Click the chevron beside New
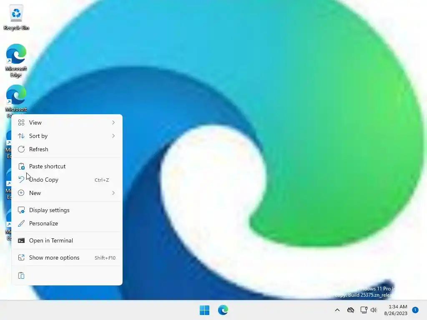 (x=113, y=193)
